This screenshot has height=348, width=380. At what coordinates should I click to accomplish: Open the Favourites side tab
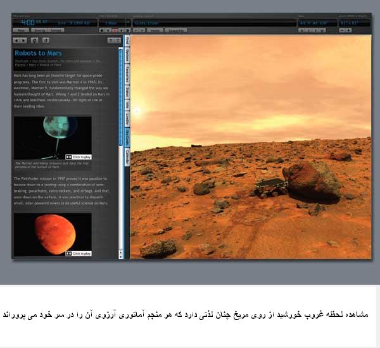click(127, 74)
